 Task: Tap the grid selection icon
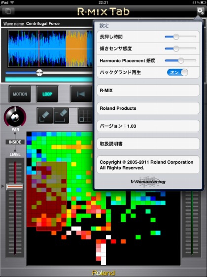click(x=85, y=116)
